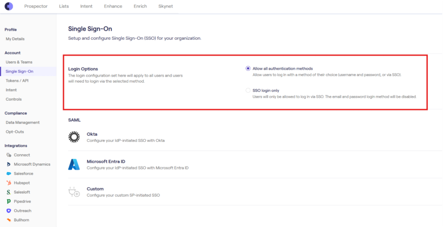The image size is (443, 227).
Task: Go to the Enhance tab
Action: [113, 6]
